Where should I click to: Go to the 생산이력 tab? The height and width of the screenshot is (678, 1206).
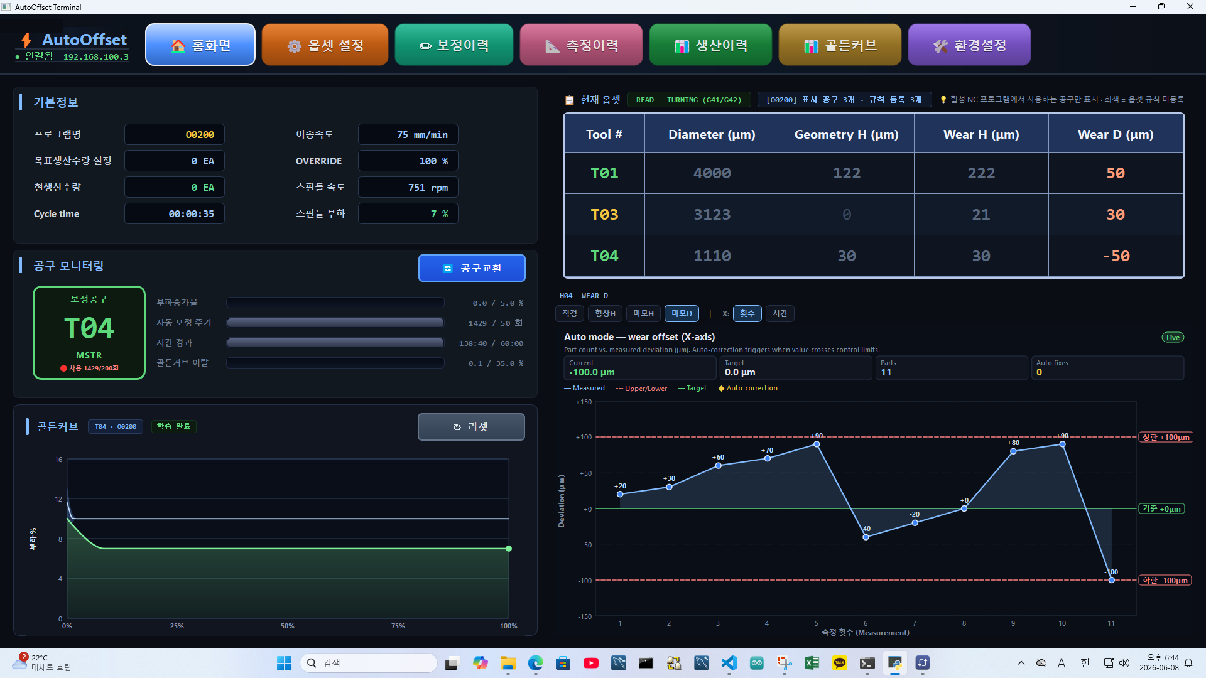710,45
